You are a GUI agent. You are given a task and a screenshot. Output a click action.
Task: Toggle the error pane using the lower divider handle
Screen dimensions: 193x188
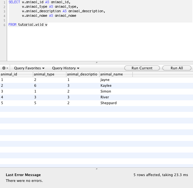tap(97, 169)
